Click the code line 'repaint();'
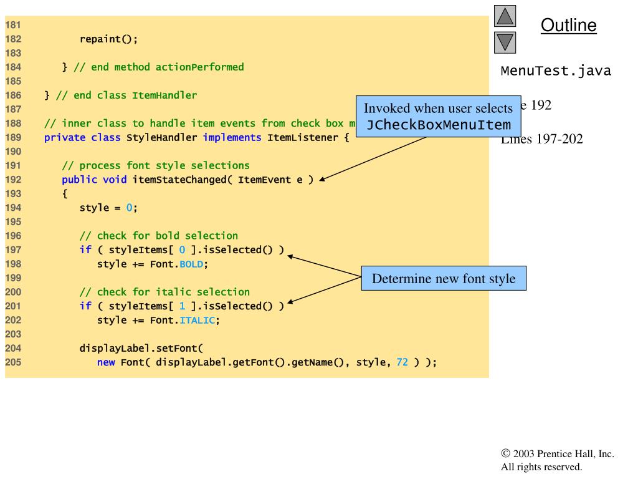638x479 pixels. point(108,39)
